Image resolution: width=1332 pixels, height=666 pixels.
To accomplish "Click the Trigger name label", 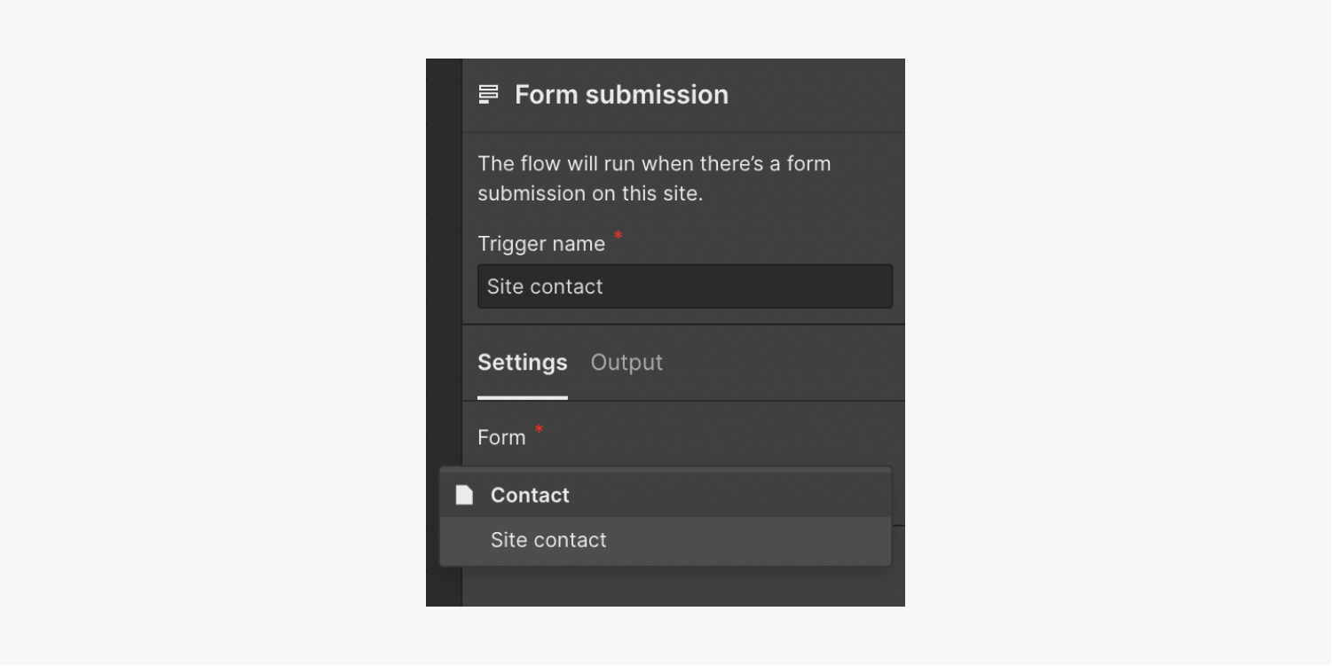I will click(541, 244).
